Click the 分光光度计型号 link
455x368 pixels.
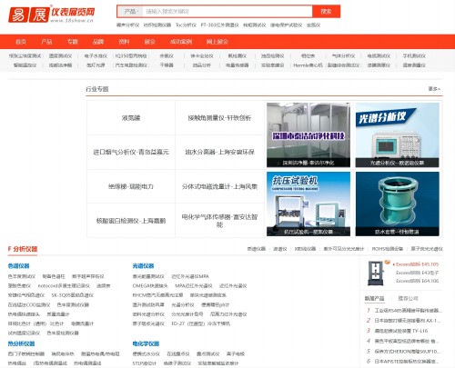coord(187,314)
